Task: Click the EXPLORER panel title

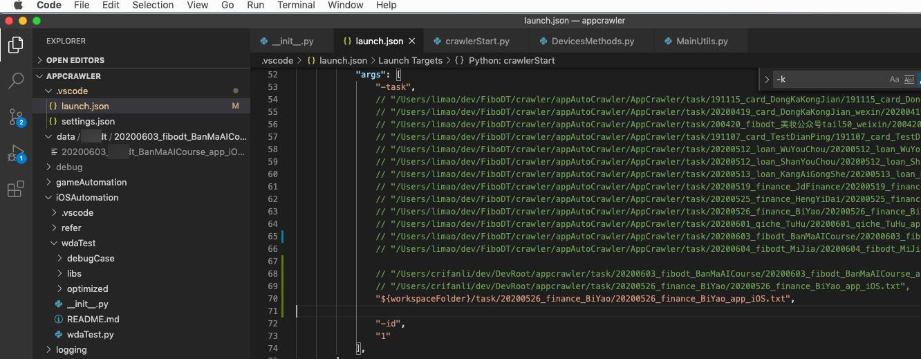Action: (x=66, y=42)
